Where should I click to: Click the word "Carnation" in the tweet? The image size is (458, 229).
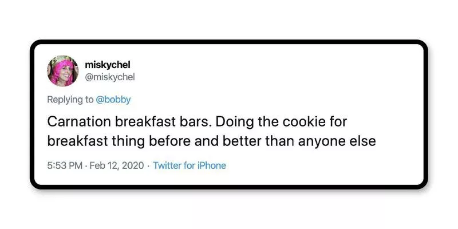(x=78, y=122)
